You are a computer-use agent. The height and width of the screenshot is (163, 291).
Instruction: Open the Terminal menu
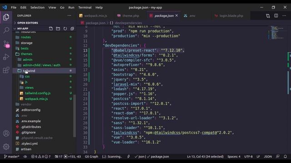85,7
